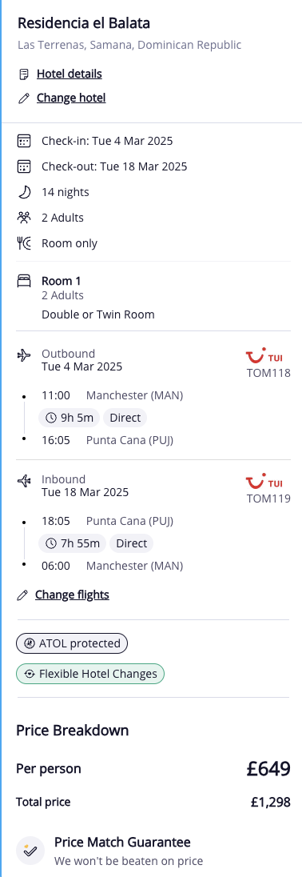
Task: Click the bed icon next to Room 1
Action: (x=23, y=282)
